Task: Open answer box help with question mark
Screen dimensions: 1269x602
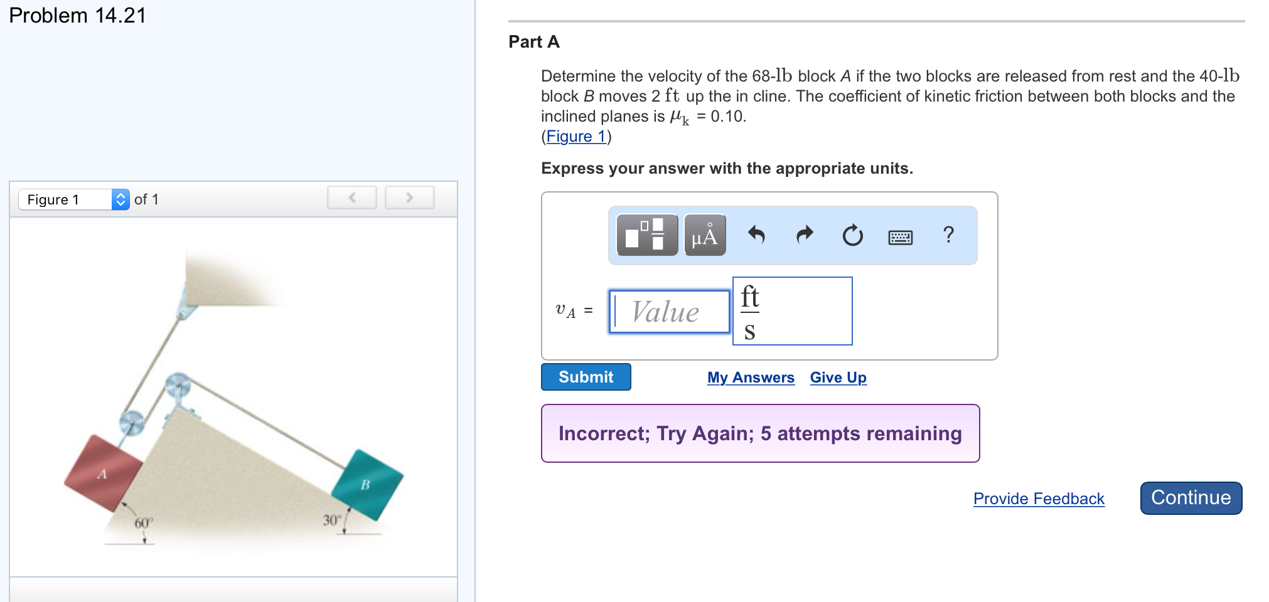Action: 948,236
